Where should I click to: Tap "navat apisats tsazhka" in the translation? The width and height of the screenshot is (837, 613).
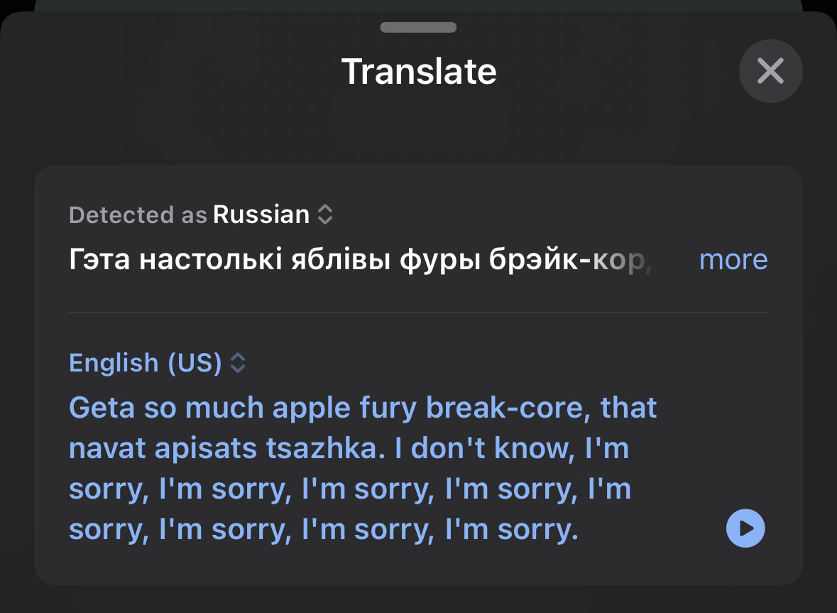tap(226, 449)
